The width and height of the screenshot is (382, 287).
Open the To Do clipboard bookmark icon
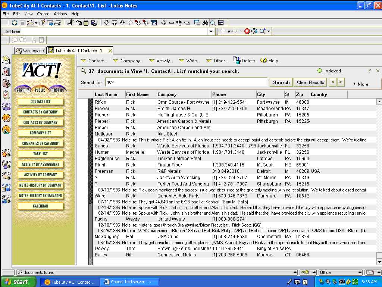(6, 95)
